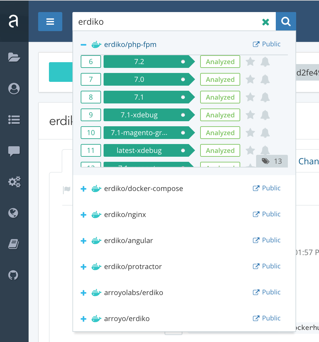The image size is (319, 342).
Task: Open the list view sidebar icon
Action: [x=14, y=120]
